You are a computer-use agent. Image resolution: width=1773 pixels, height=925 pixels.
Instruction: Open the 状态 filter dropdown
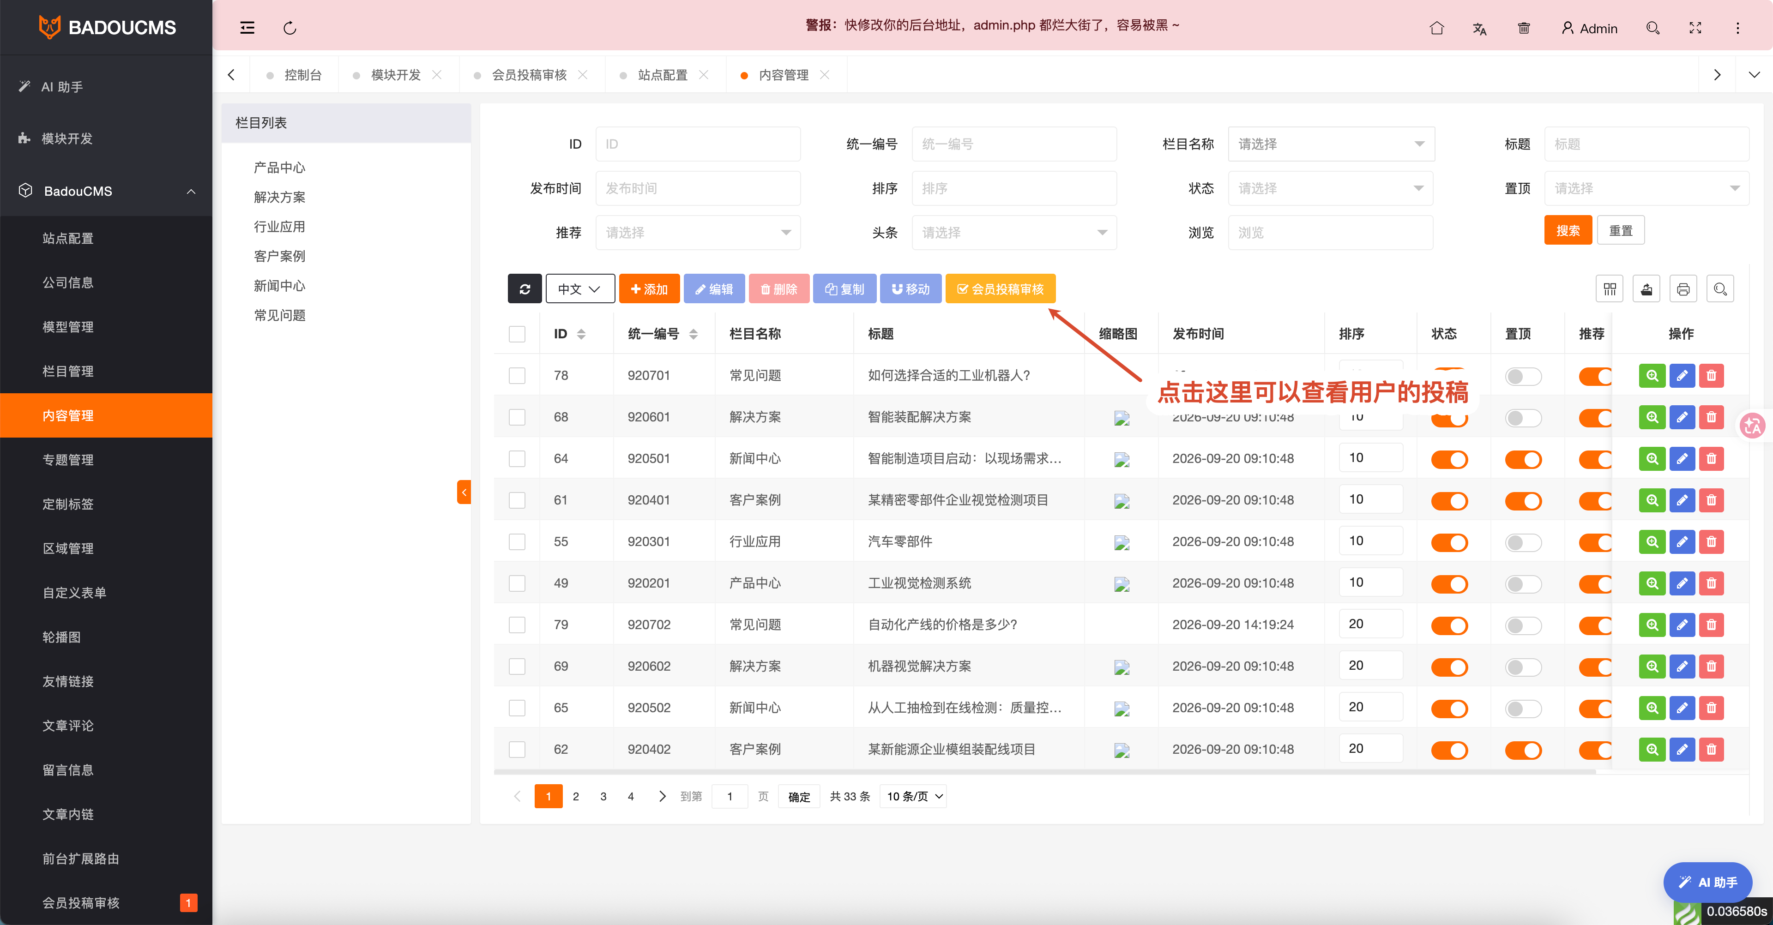click(1330, 188)
